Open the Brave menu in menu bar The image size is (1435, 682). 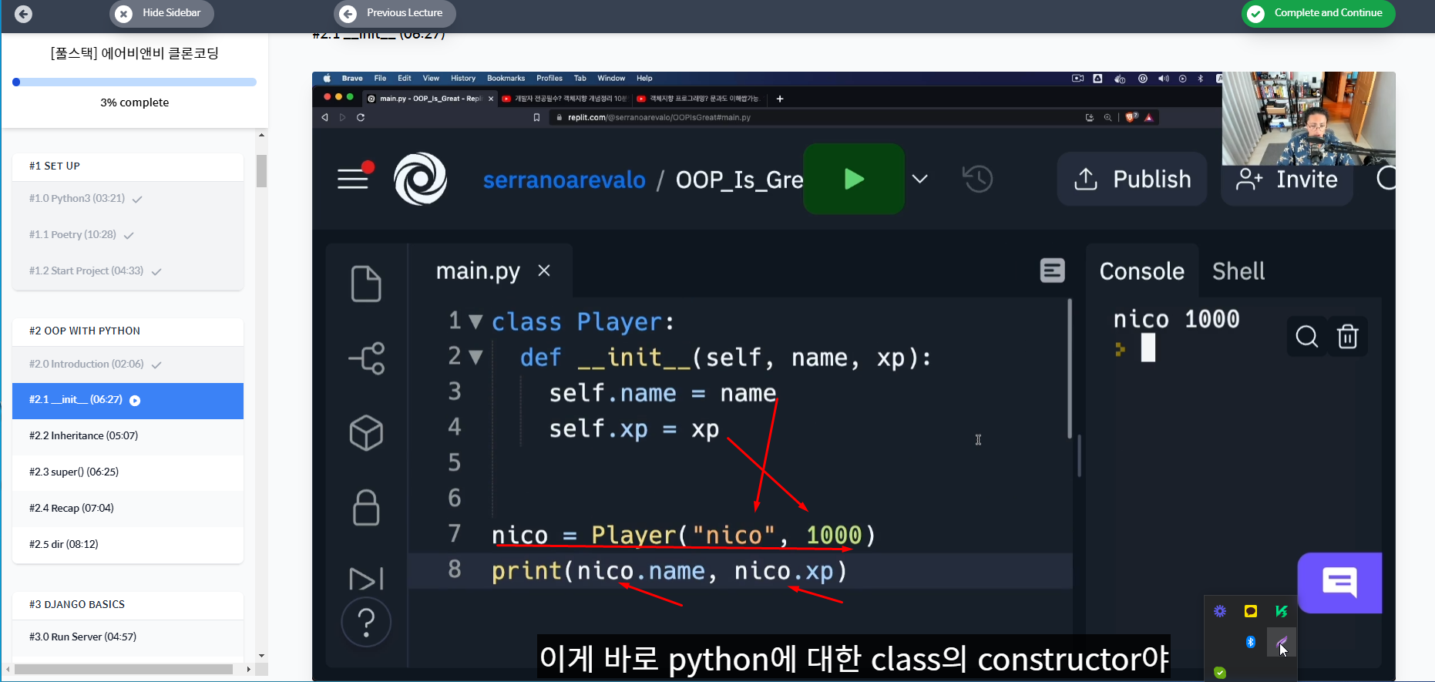352,79
